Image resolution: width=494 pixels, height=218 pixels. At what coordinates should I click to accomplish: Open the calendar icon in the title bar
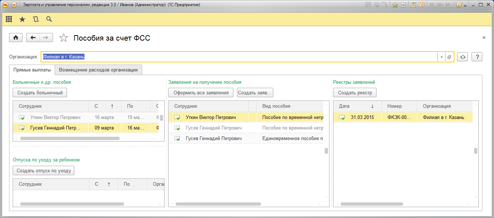tap(422, 5)
